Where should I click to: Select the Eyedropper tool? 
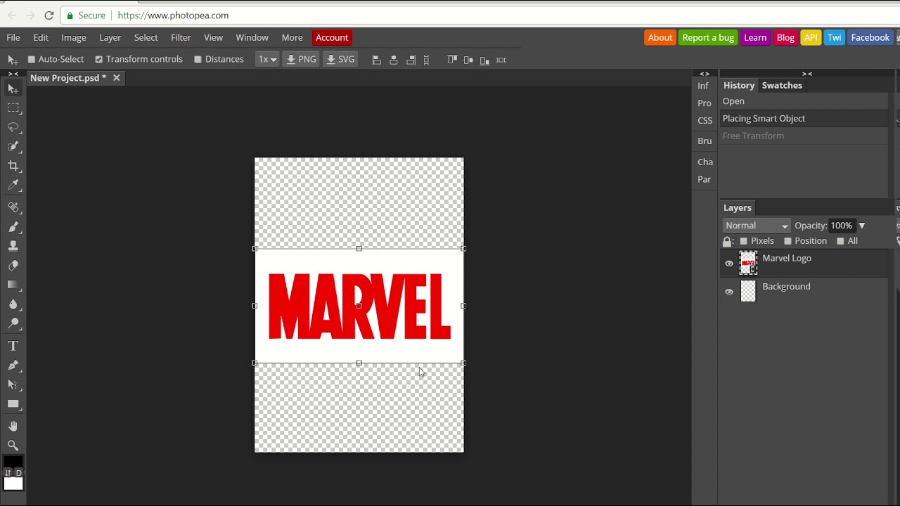13,185
